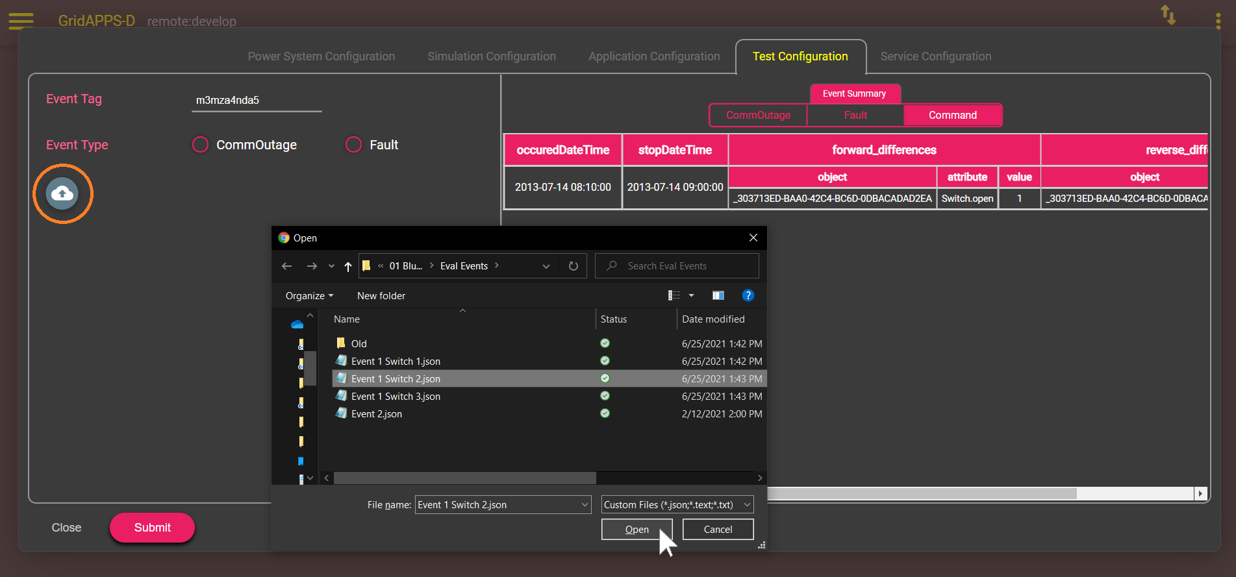Click Open button in file dialog
This screenshot has height=577, width=1236.
(637, 530)
